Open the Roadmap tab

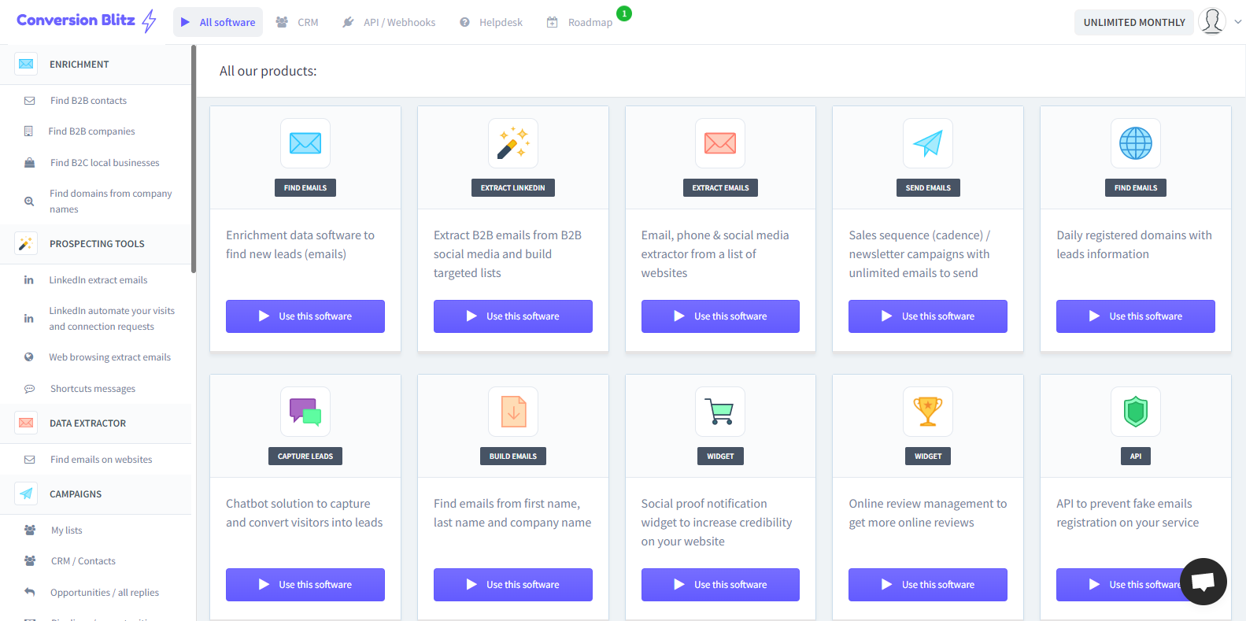[x=579, y=22]
